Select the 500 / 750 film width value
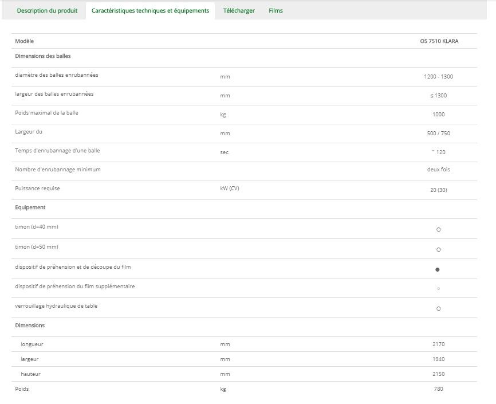The image size is (496, 404). pyautogui.click(x=438, y=134)
